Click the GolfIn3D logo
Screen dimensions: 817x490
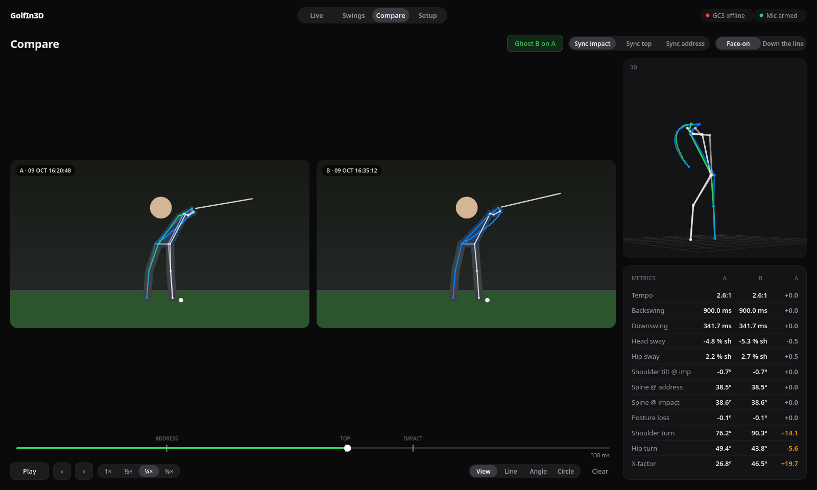(x=27, y=15)
